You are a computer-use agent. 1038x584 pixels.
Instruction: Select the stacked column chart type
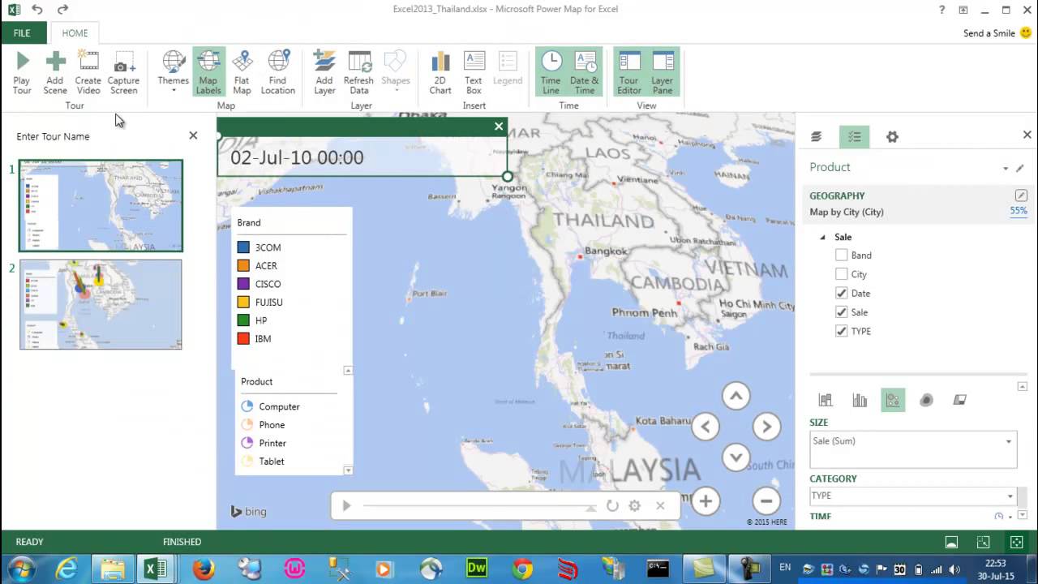pos(826,400)
